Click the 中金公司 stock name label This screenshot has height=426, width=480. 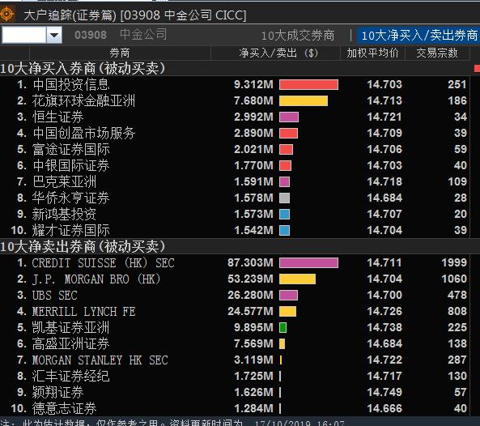pos(143,34)
